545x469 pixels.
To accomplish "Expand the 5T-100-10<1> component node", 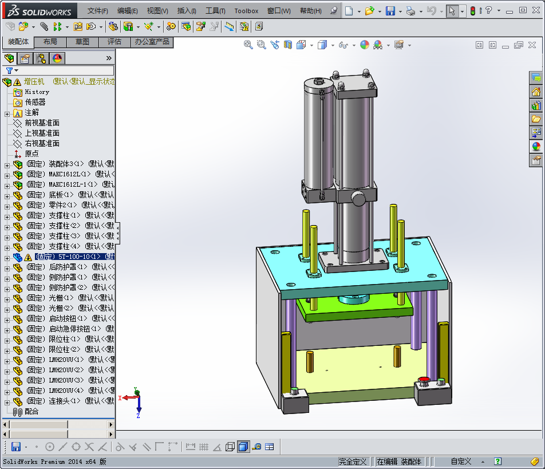I will click(x=7, y=258).
